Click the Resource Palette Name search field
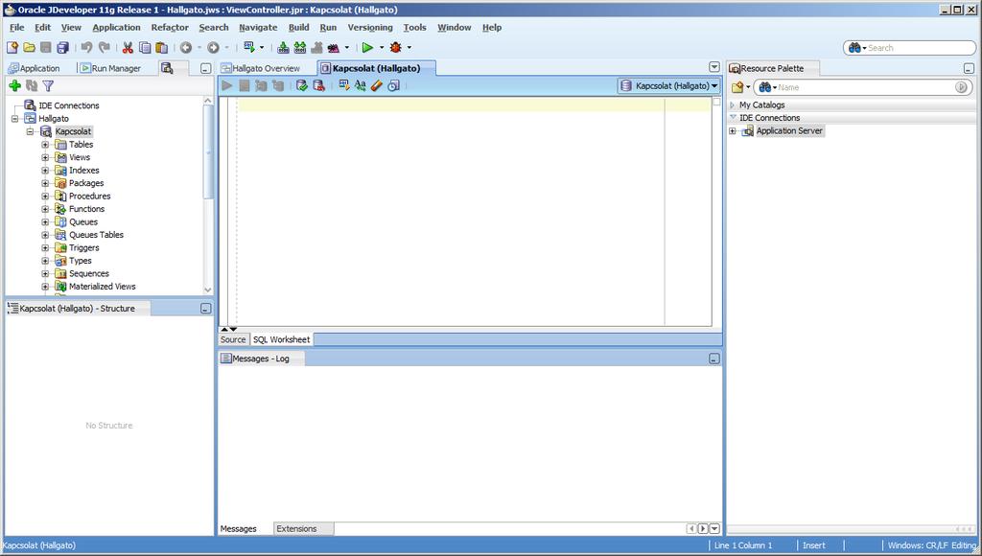 (x=864, y=87)
